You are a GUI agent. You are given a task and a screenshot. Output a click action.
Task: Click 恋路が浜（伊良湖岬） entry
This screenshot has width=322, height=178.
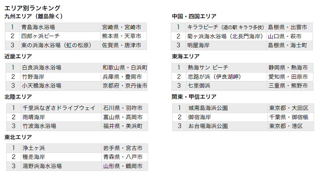pyautogui.click(x=214, y=77)
